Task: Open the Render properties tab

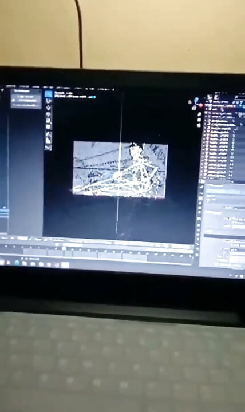Action: (x=200, y=193)
